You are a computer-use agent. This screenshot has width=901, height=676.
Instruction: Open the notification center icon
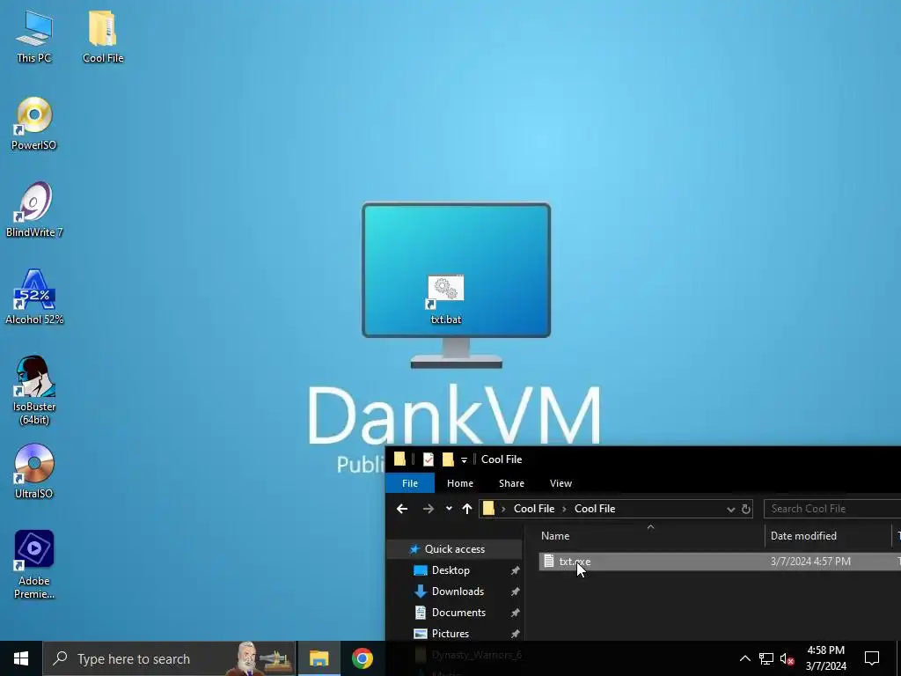(x=872, y=658)
